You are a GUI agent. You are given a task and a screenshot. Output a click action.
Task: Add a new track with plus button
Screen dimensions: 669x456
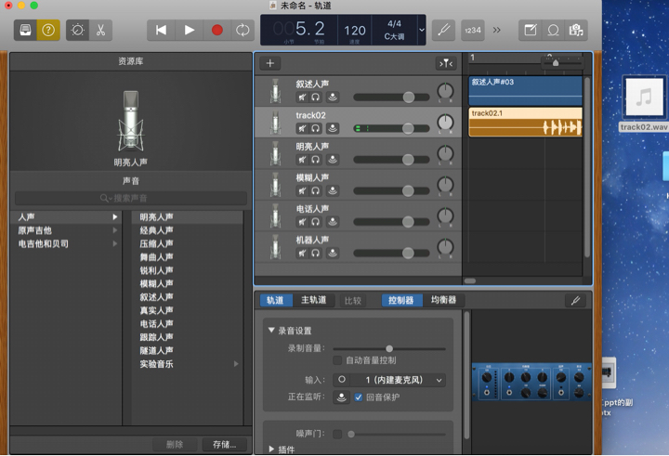click(x=270, y=63)
